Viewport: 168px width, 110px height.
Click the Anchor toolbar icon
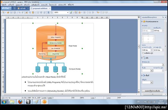80,13
